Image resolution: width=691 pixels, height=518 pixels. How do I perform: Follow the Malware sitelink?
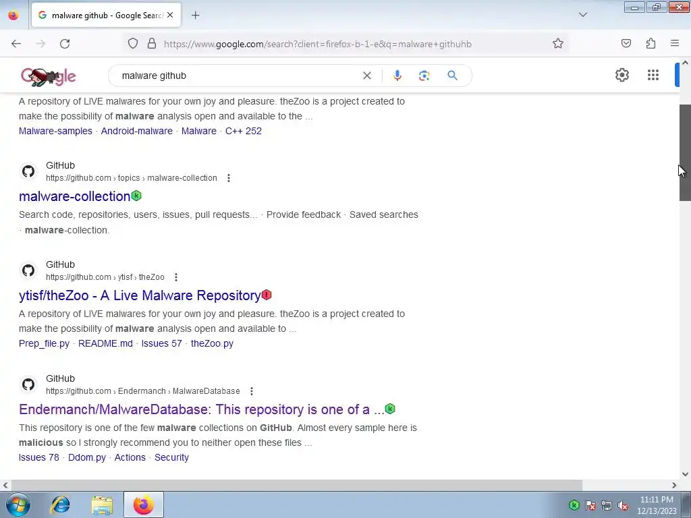(x=199, y=132)
